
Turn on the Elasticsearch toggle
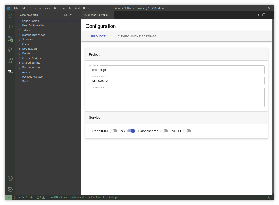point(164,131)
